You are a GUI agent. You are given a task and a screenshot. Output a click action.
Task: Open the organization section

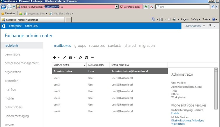[13, 72]
